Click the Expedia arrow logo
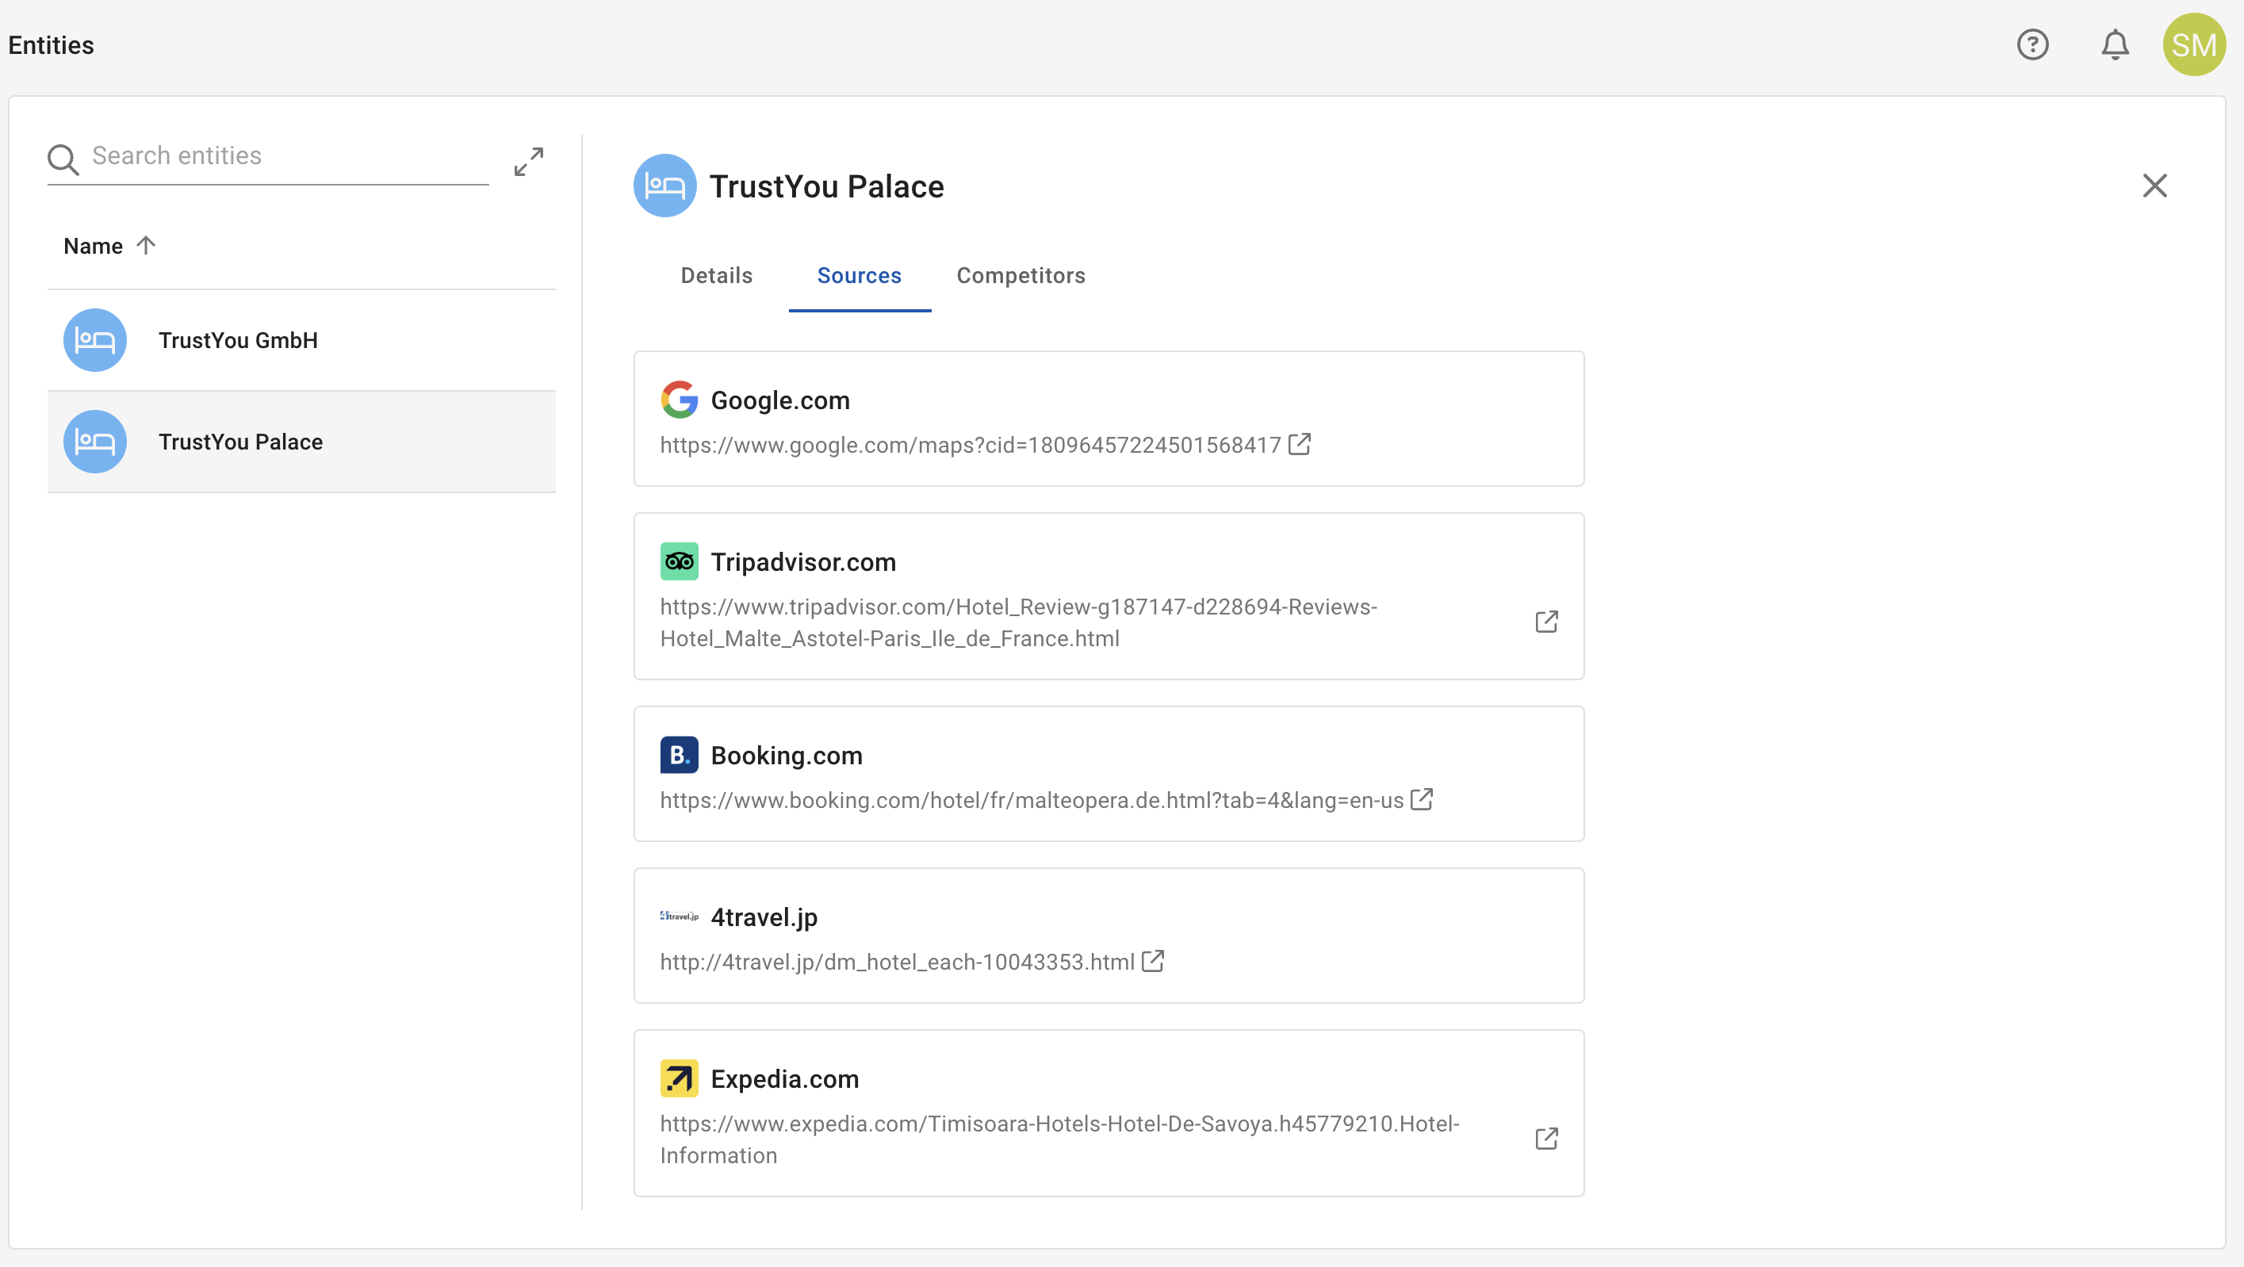 coord(679,1078)
